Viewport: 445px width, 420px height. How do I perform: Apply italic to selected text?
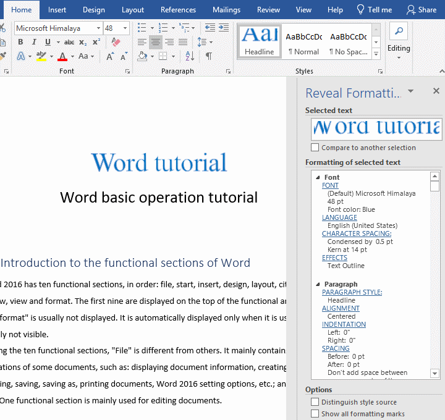(34, 42)
